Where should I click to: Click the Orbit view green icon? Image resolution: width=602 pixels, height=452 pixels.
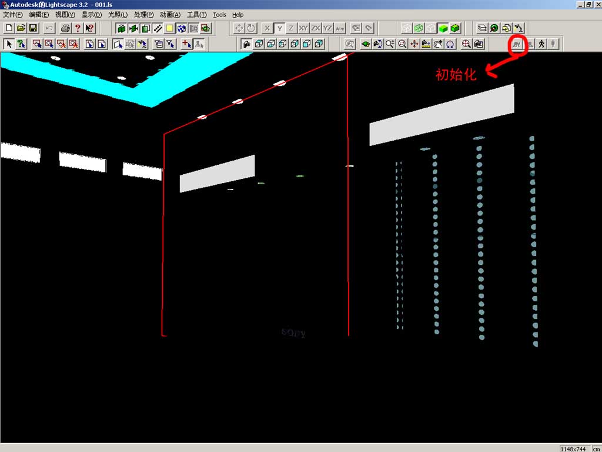[x=366, y=44]
